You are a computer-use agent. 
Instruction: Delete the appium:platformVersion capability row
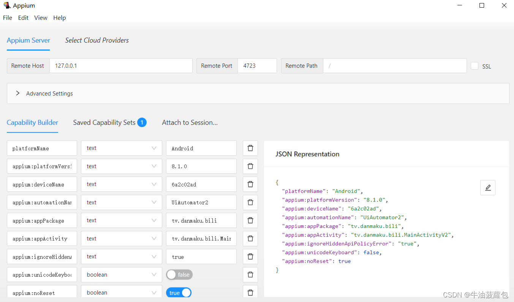[250, 166]
